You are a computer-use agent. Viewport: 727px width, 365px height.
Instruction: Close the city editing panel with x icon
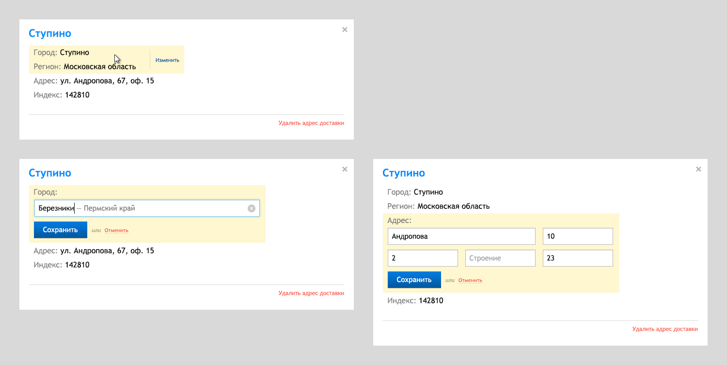pos(345,169)
